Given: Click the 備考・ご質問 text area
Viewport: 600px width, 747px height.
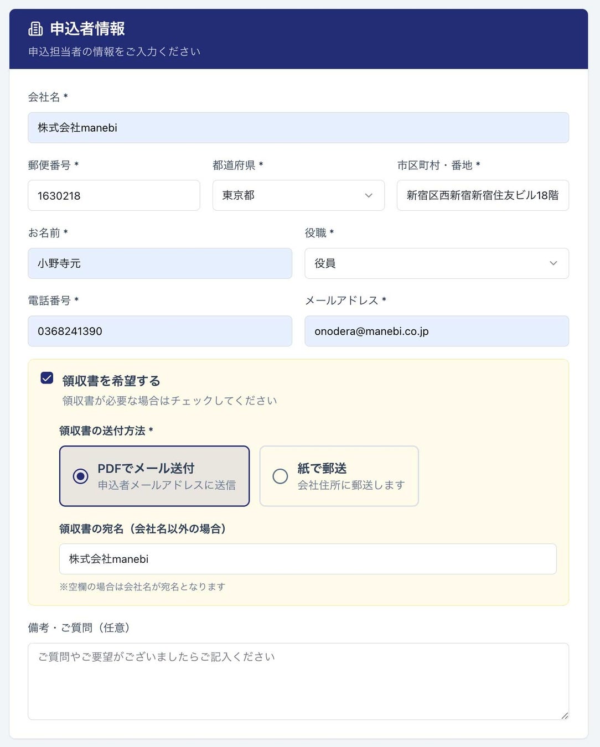Looking at the screenshot, I should [298, 681].
